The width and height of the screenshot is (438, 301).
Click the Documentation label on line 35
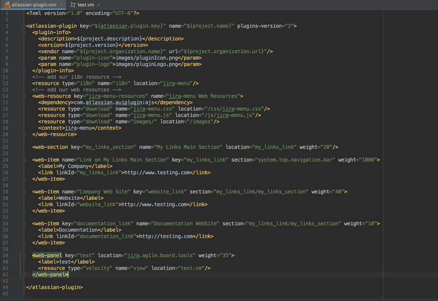pos(78,230)
